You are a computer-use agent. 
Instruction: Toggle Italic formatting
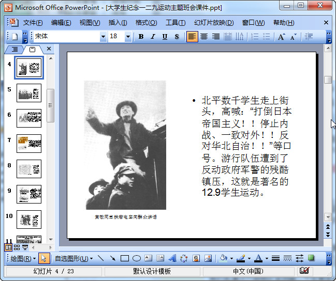(153, 37)
